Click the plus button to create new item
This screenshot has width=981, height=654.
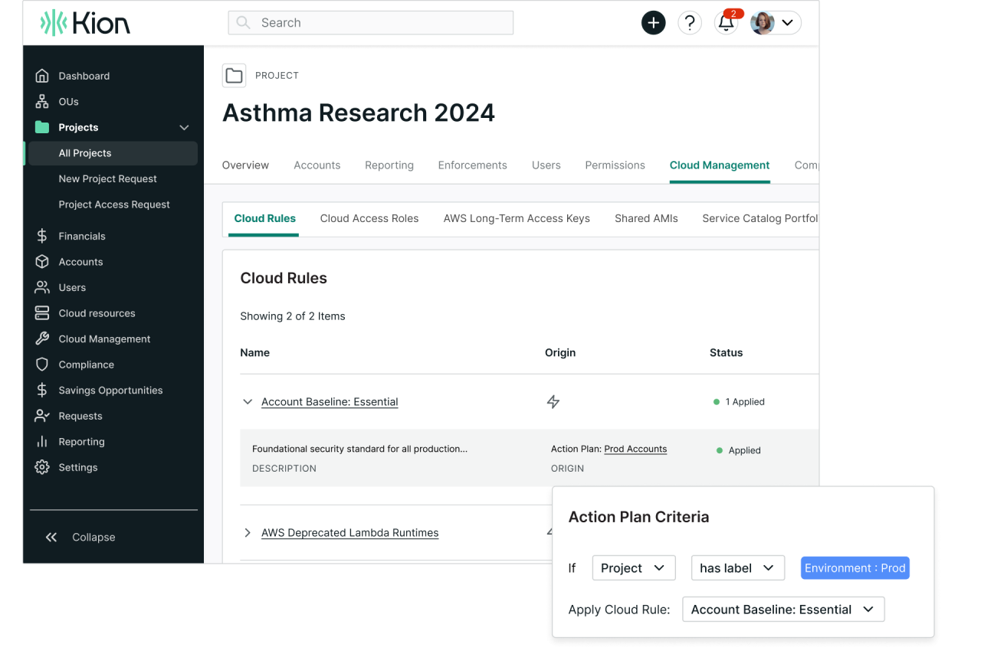coord(653,22)
